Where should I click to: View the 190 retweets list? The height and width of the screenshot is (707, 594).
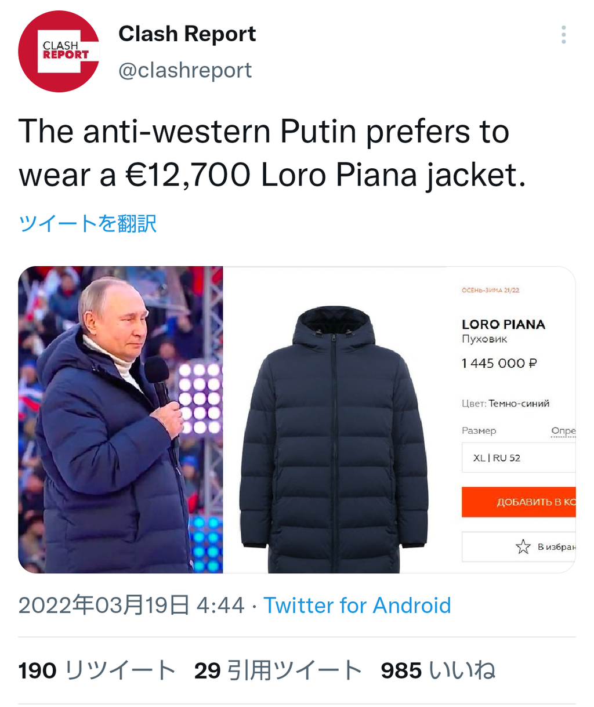point(97,670)
